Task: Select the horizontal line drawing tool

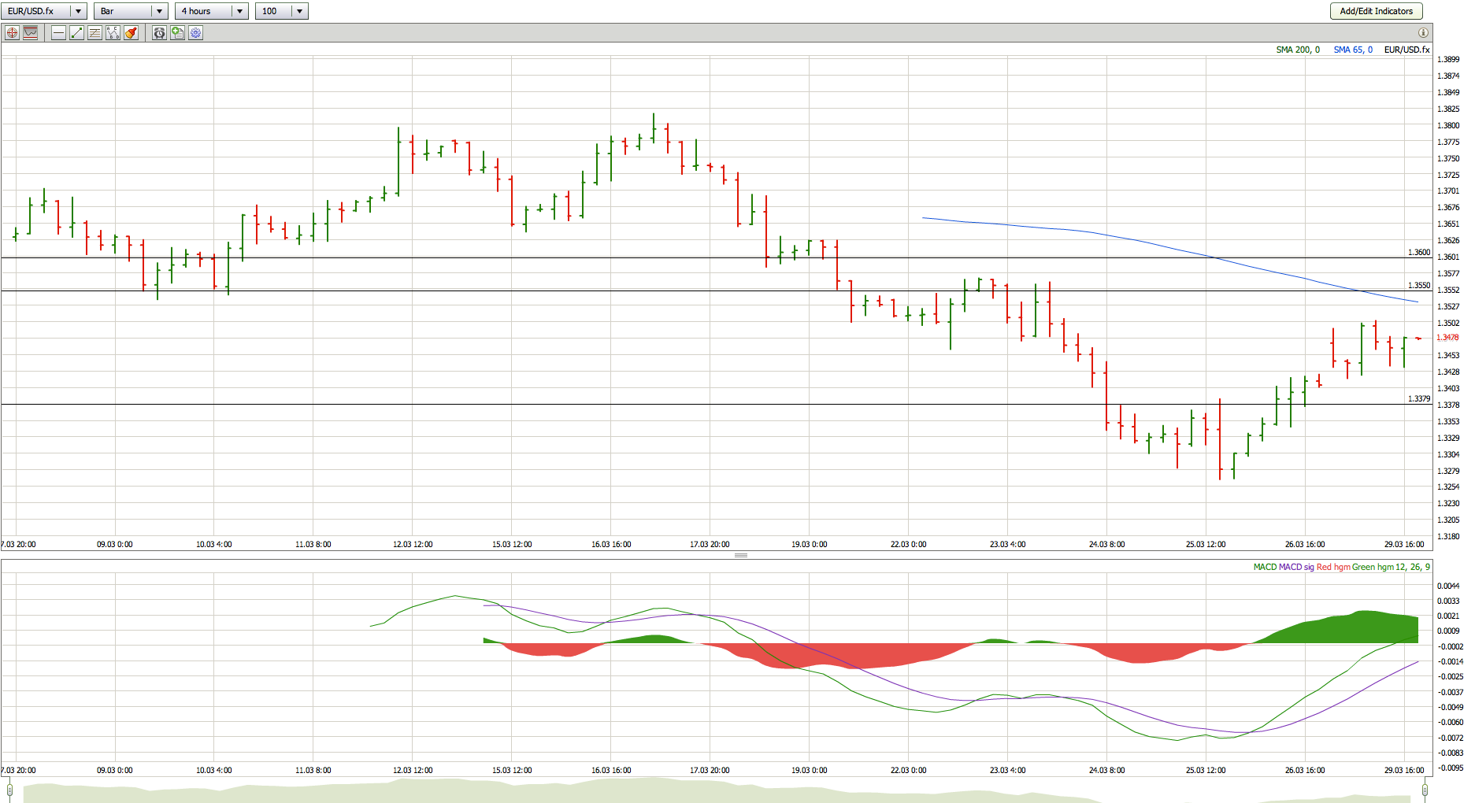Action: tap(58, 33)
